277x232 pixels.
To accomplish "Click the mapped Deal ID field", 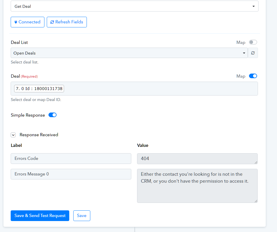I will (x=134, y=89).
